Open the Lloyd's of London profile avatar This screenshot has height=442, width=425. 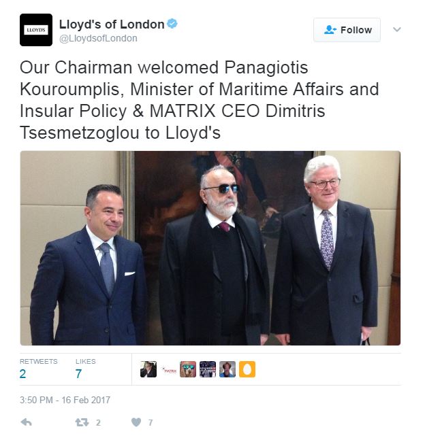tap(36, 30)
